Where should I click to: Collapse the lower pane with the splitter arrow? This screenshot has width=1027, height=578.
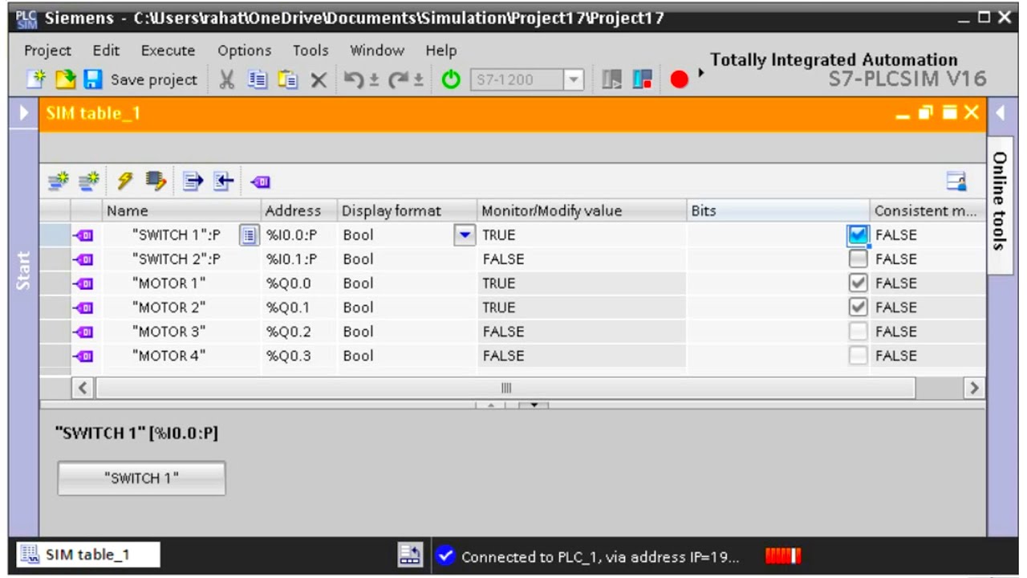(x=534, y=405)
